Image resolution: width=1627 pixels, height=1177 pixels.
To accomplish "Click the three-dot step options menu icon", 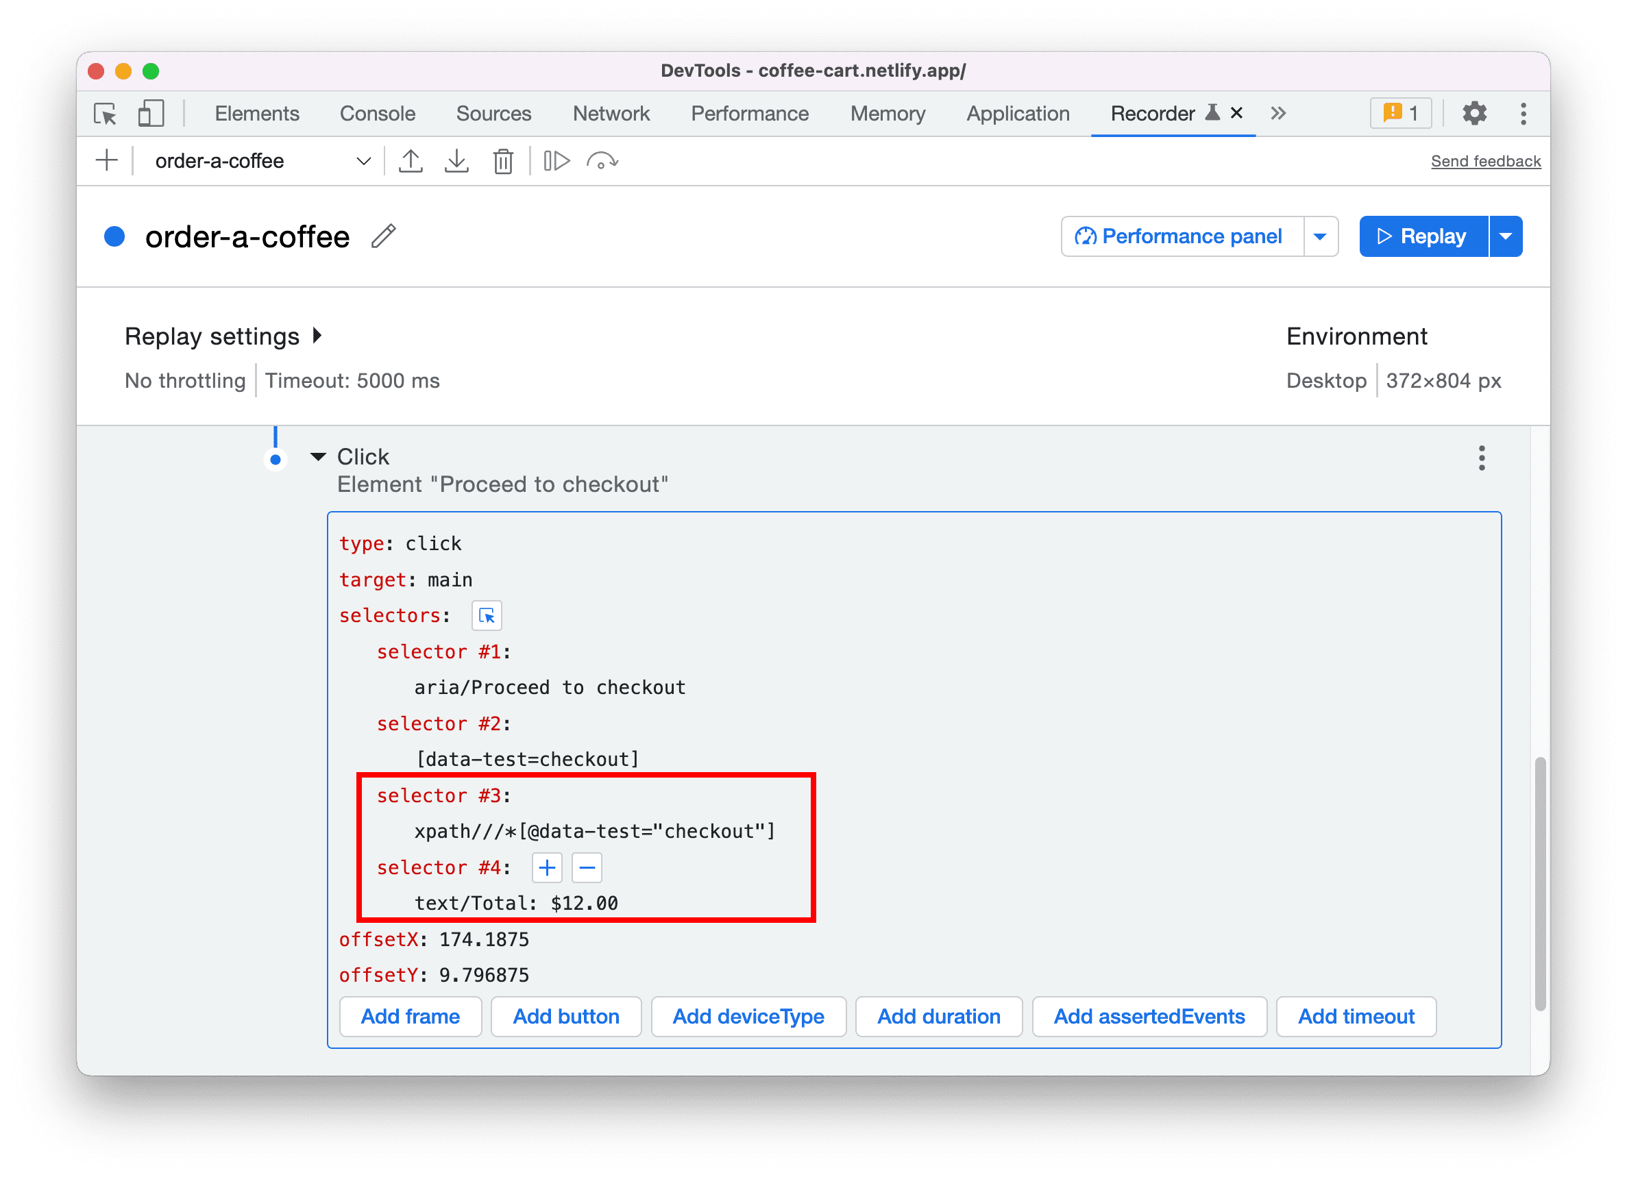I will 1480,457.
